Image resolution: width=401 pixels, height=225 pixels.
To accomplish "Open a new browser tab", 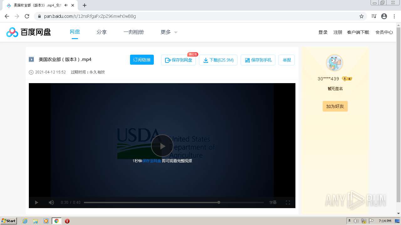I will click(x=85, y=5).
